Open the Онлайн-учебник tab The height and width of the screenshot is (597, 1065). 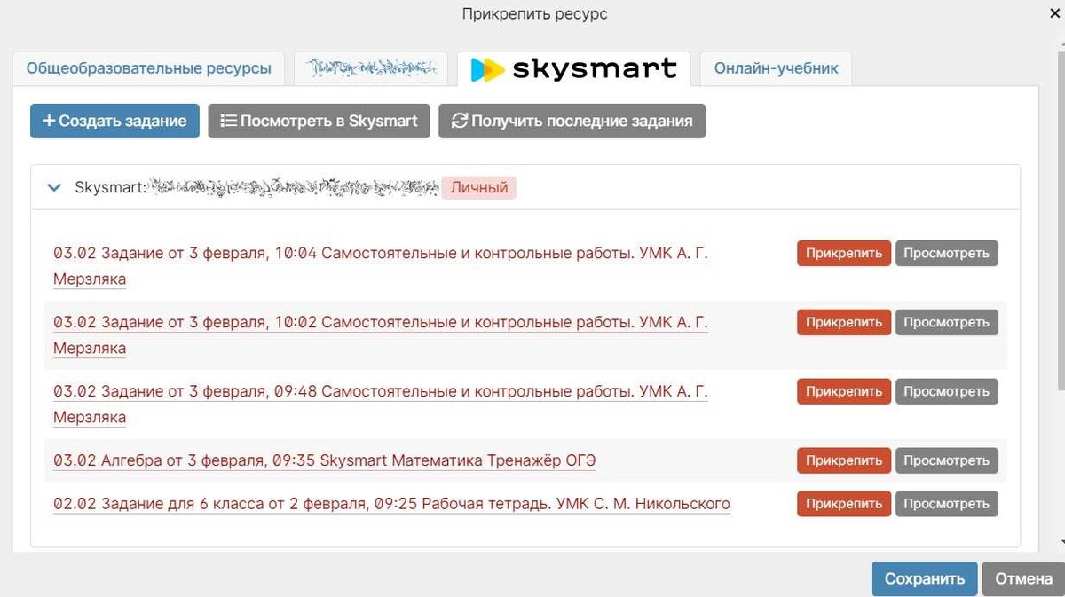tap(776, 68)
